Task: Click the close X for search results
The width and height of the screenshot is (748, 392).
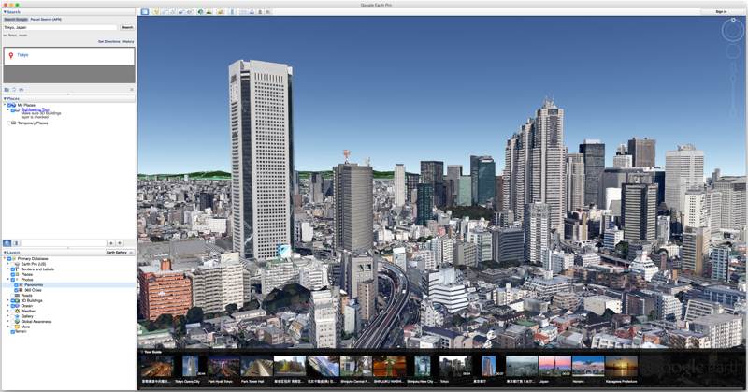Action: [x=132, y=89]
